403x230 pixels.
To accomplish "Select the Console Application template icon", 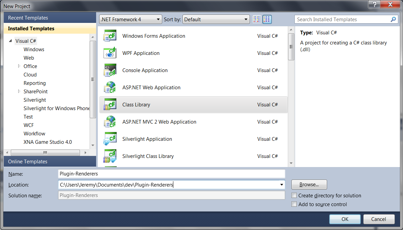I will pyautogui.click(x=110, y=70).
